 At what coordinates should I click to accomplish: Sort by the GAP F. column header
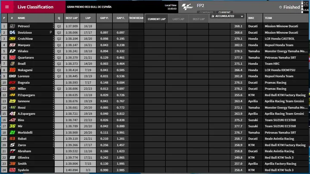[x=121, y=18]
